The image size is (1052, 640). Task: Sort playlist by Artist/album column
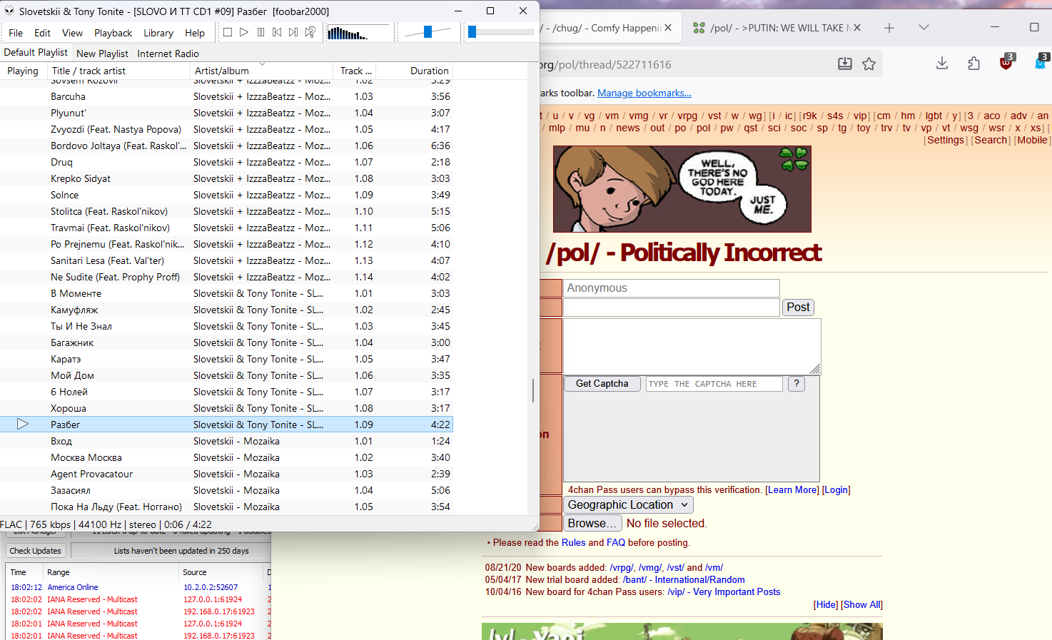click(261, 71)
